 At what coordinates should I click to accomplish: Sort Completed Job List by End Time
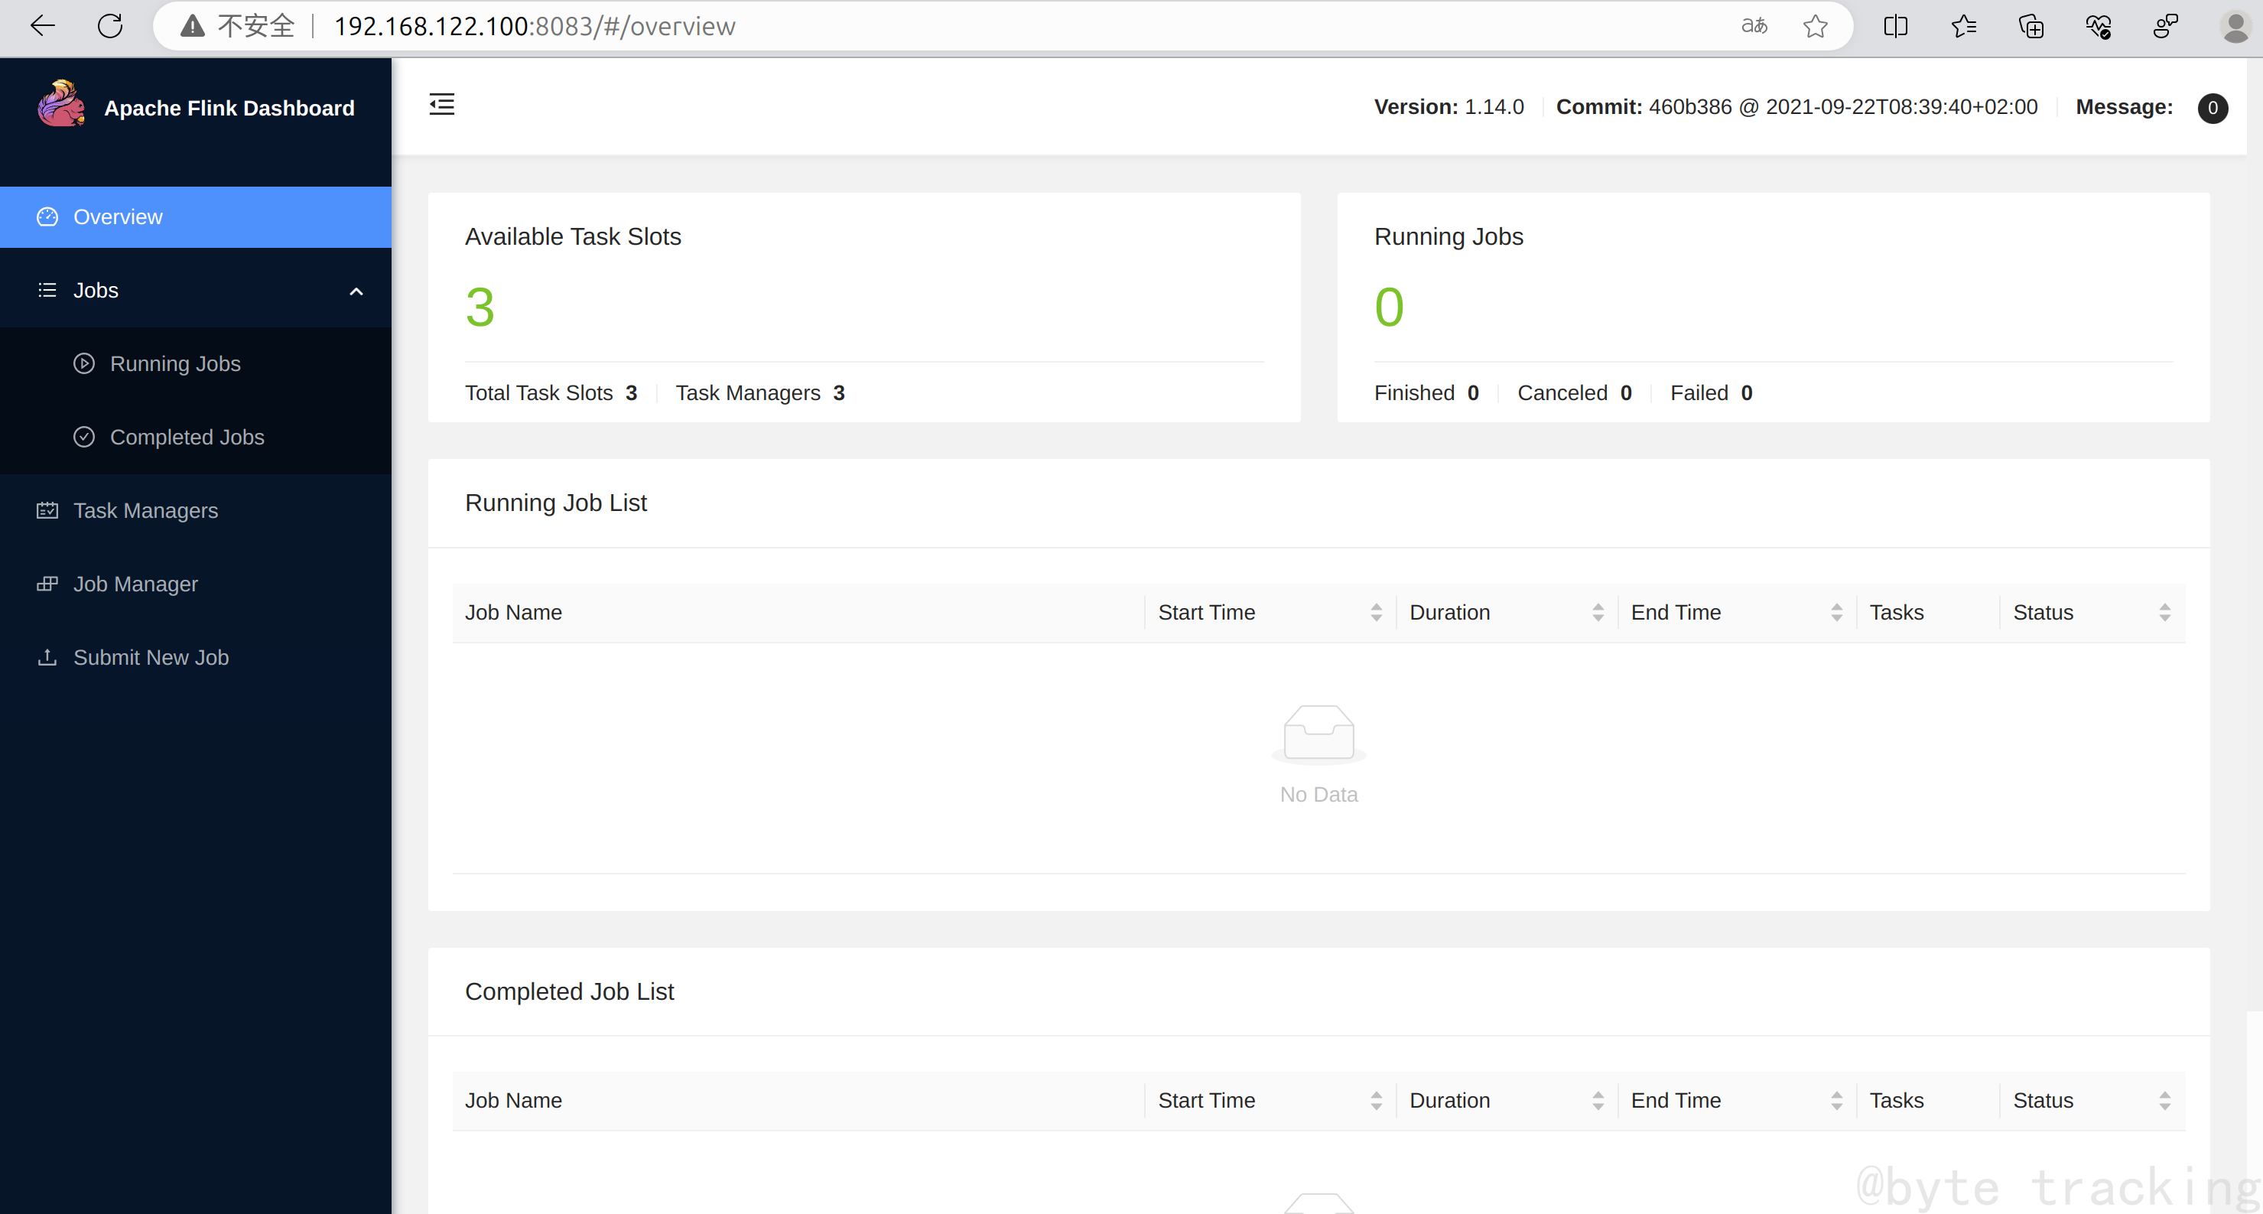coord(1836,1101)
